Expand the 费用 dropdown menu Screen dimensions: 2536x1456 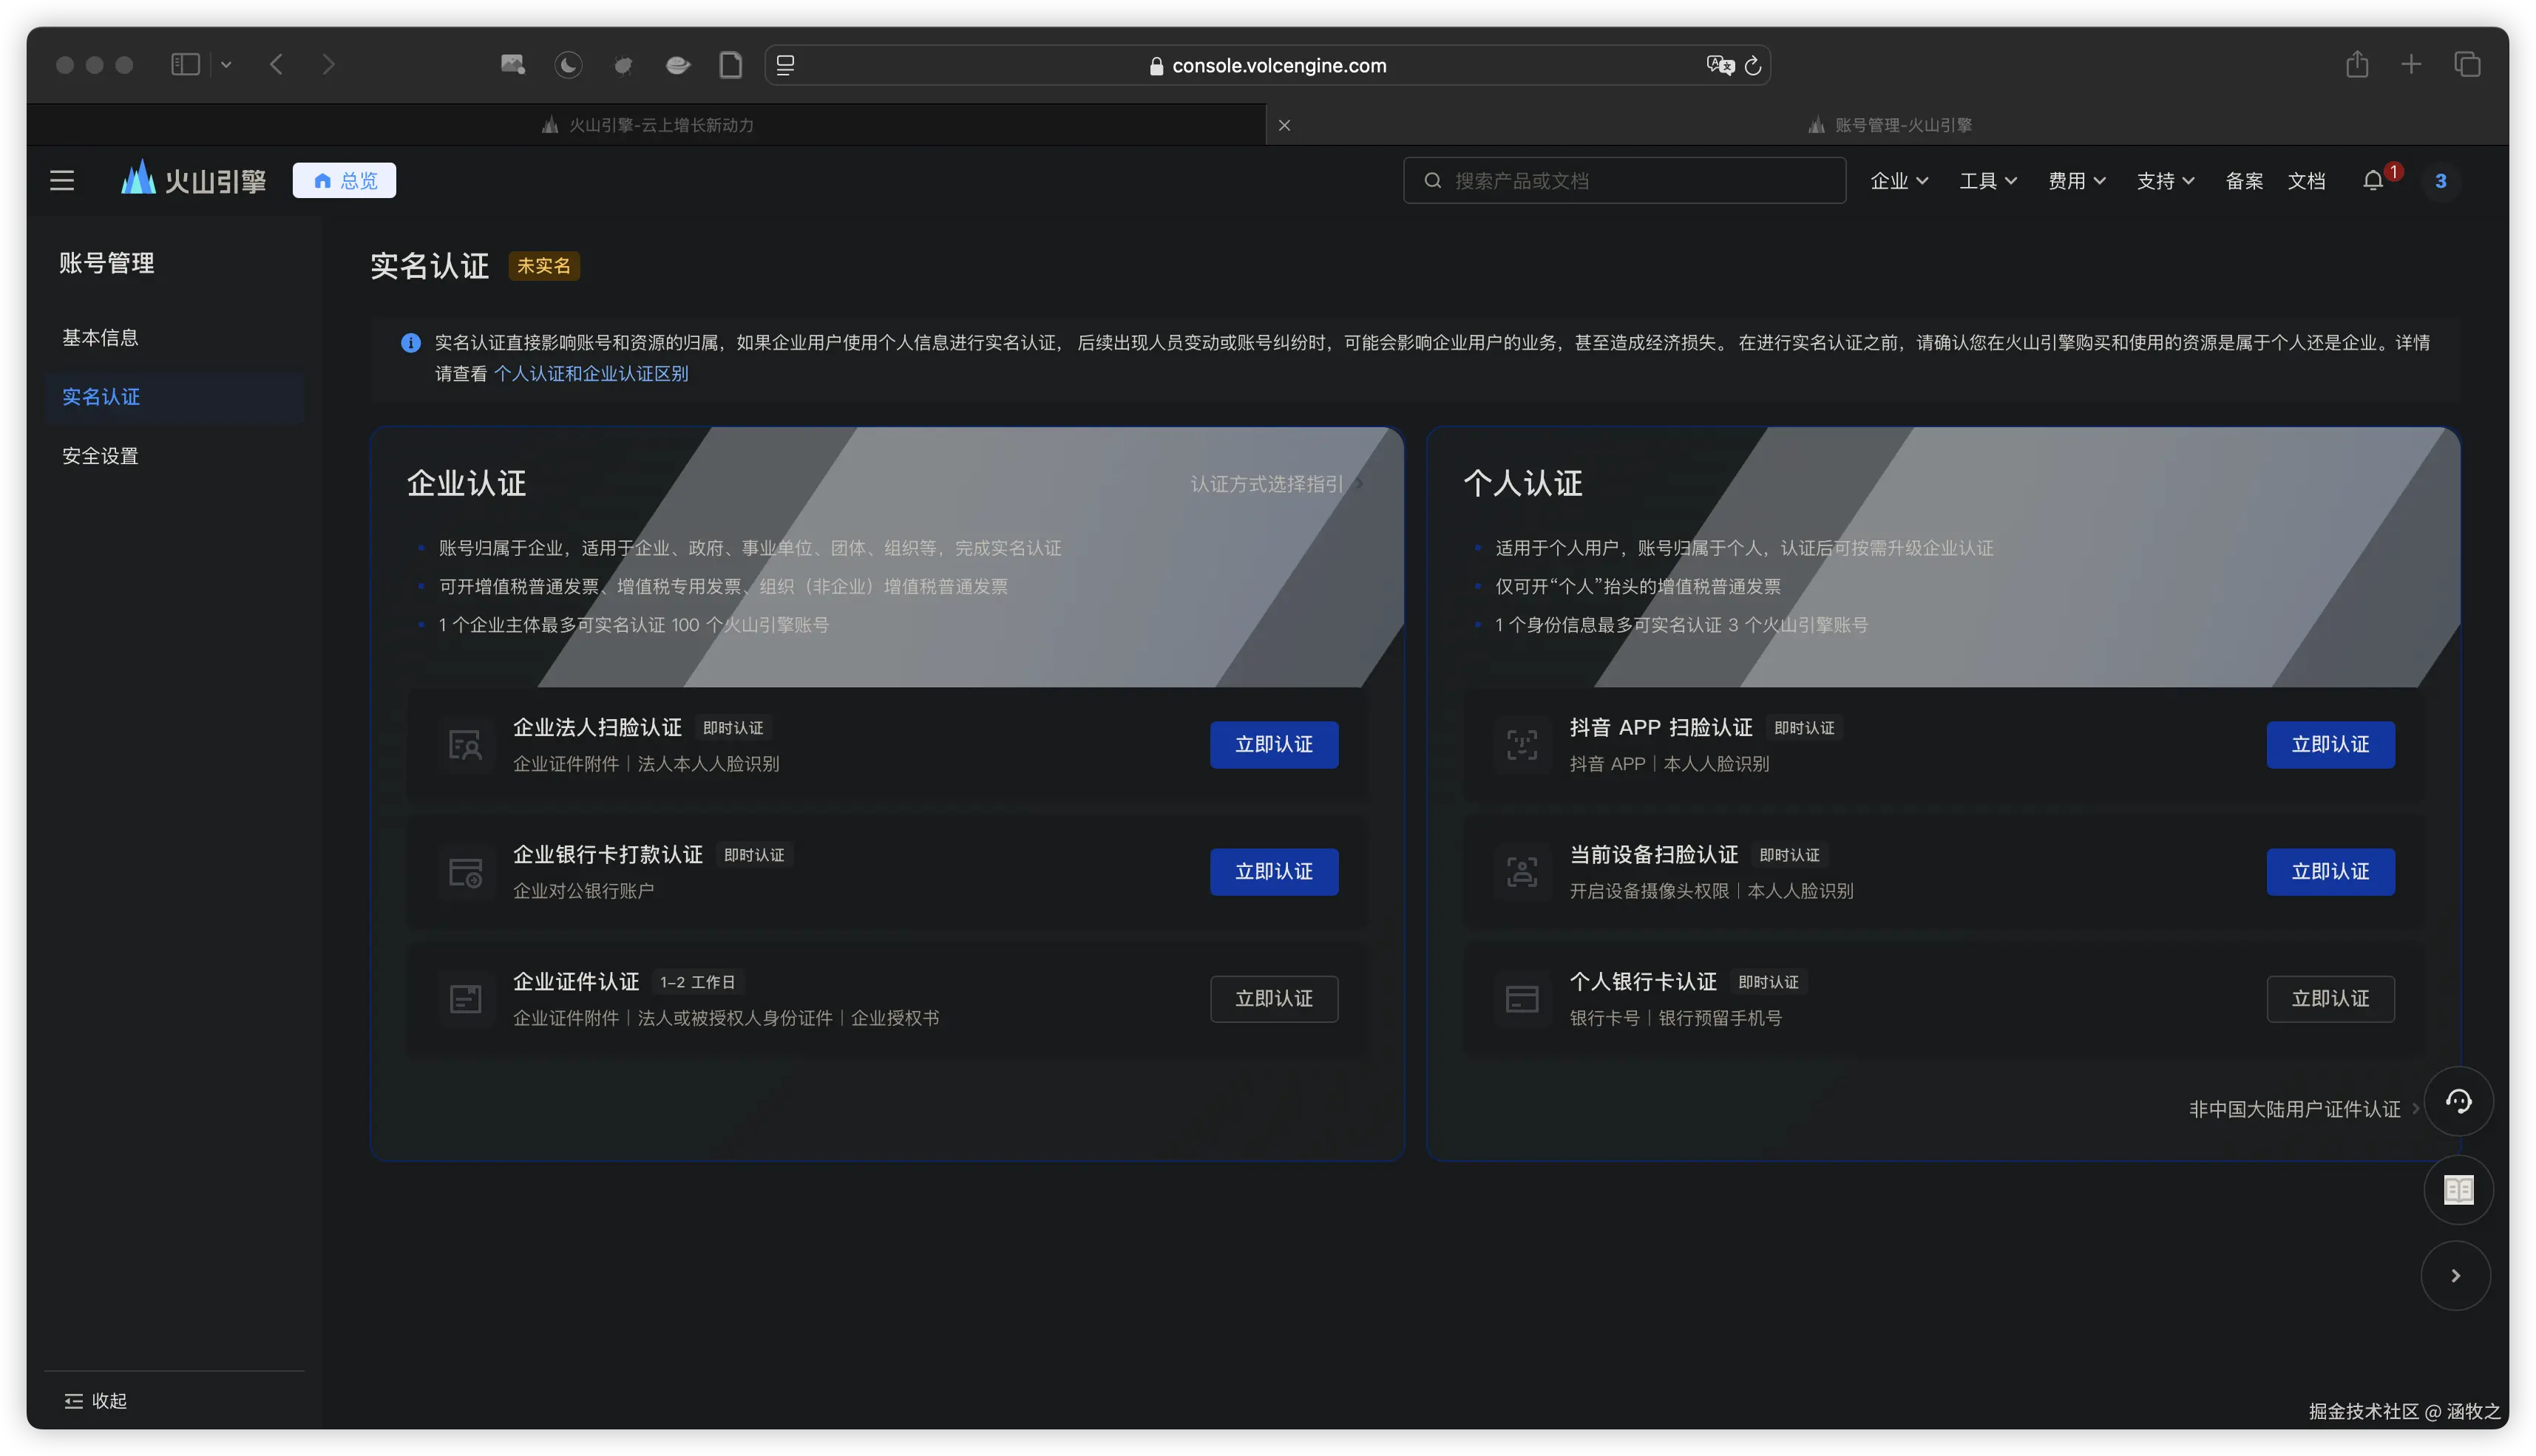(2076, 181)
